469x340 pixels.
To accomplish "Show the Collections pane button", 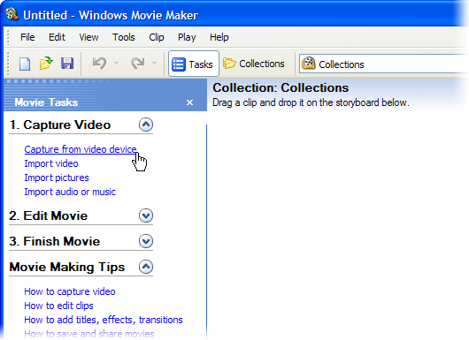I will [254, 64].
